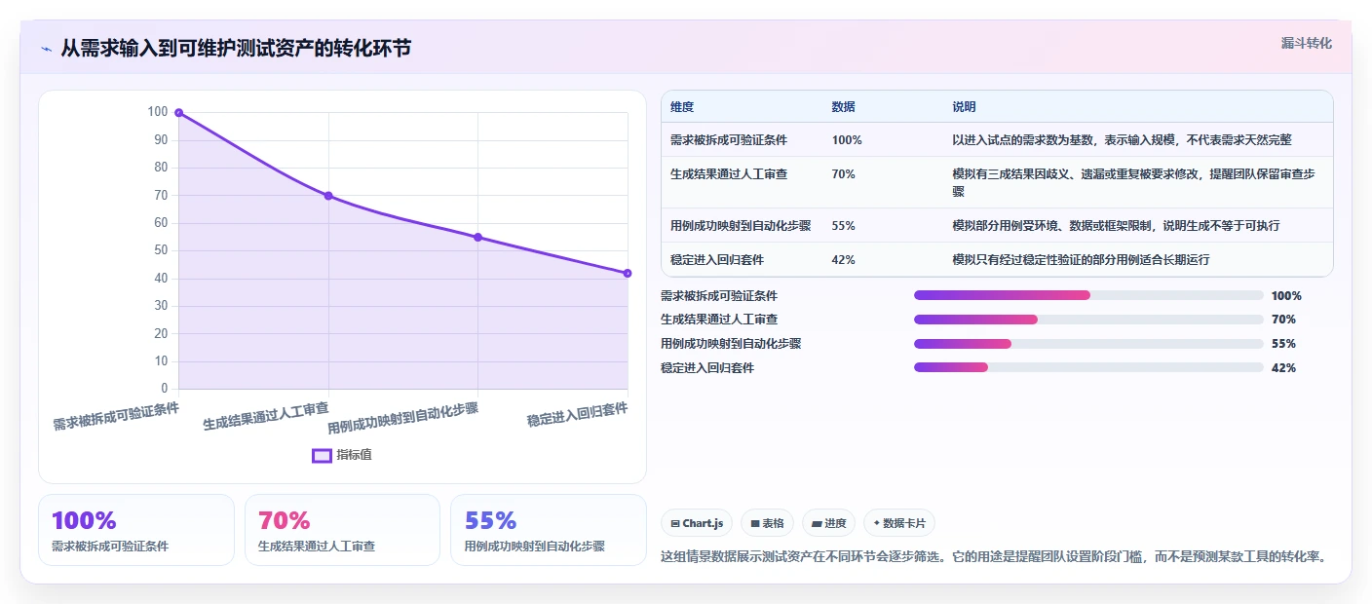Click the chart data point at value 55
This screenshot has height=604, width=1372.
coord(477,237)
